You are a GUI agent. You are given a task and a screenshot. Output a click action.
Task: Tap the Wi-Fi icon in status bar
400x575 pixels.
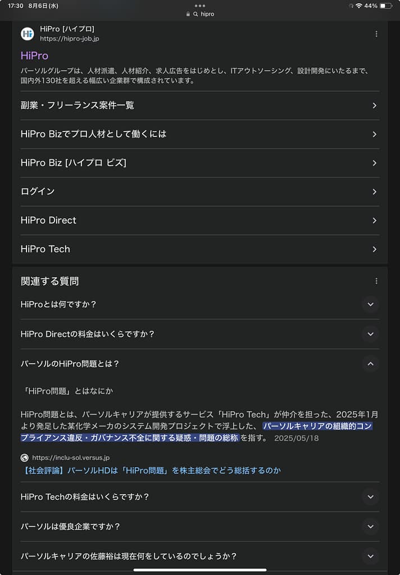tap(358, 6)
